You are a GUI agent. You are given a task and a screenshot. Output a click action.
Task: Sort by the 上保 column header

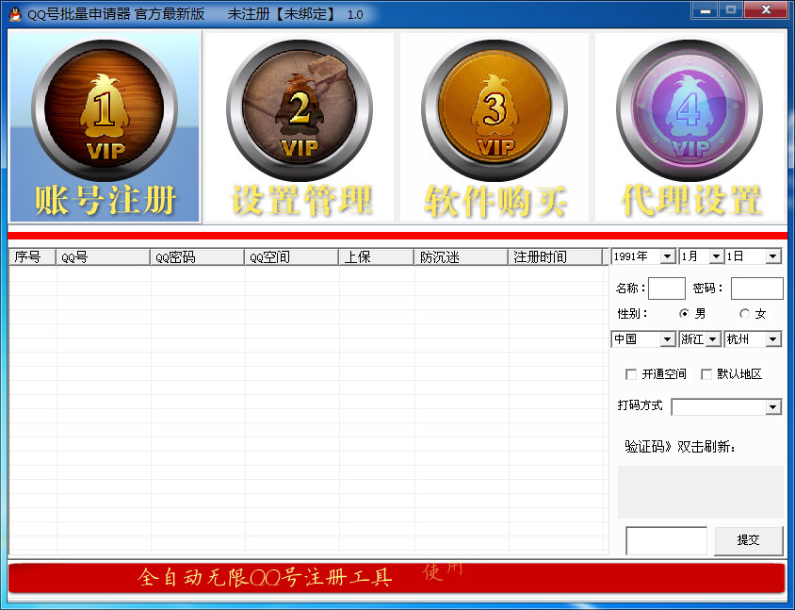(376, 257)
